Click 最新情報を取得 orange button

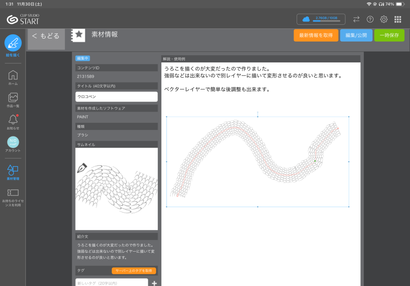316,35
